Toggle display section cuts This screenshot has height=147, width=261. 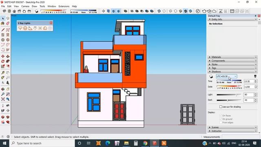click(113, 11)
